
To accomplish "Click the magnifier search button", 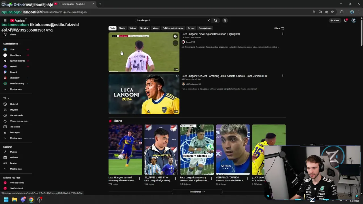I will [216, 20].
